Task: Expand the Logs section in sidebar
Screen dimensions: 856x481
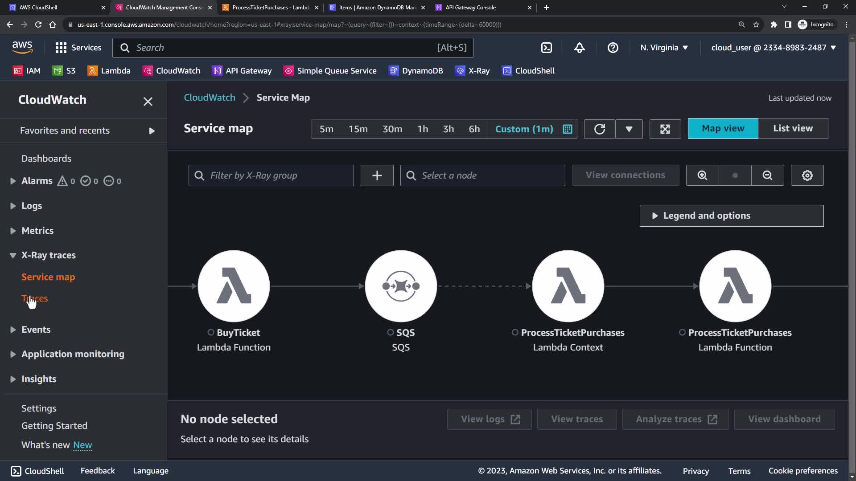Action: click(31, 206)
